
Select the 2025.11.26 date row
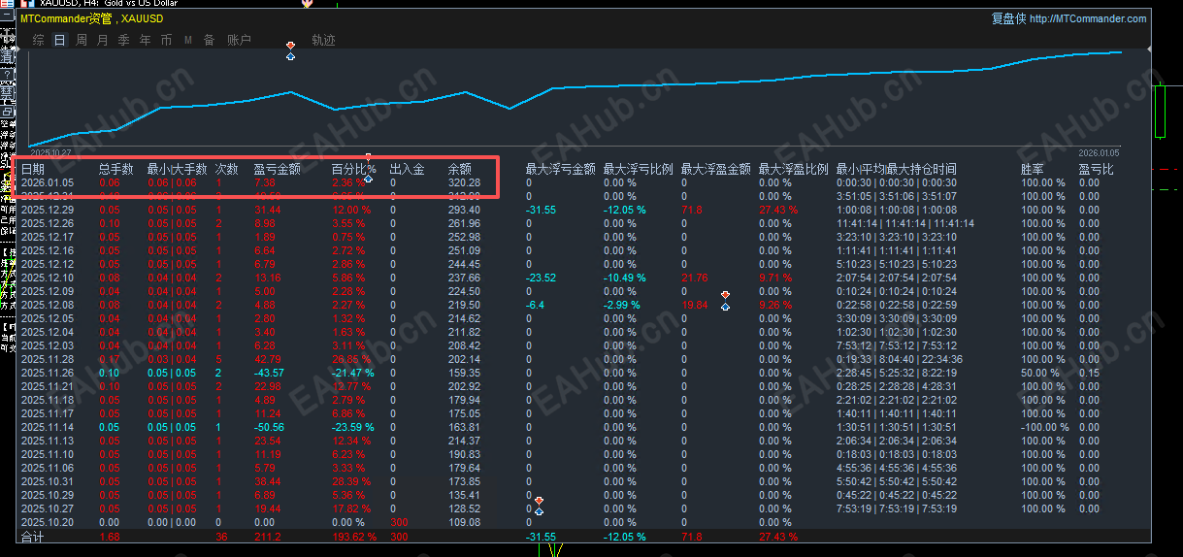47,373
